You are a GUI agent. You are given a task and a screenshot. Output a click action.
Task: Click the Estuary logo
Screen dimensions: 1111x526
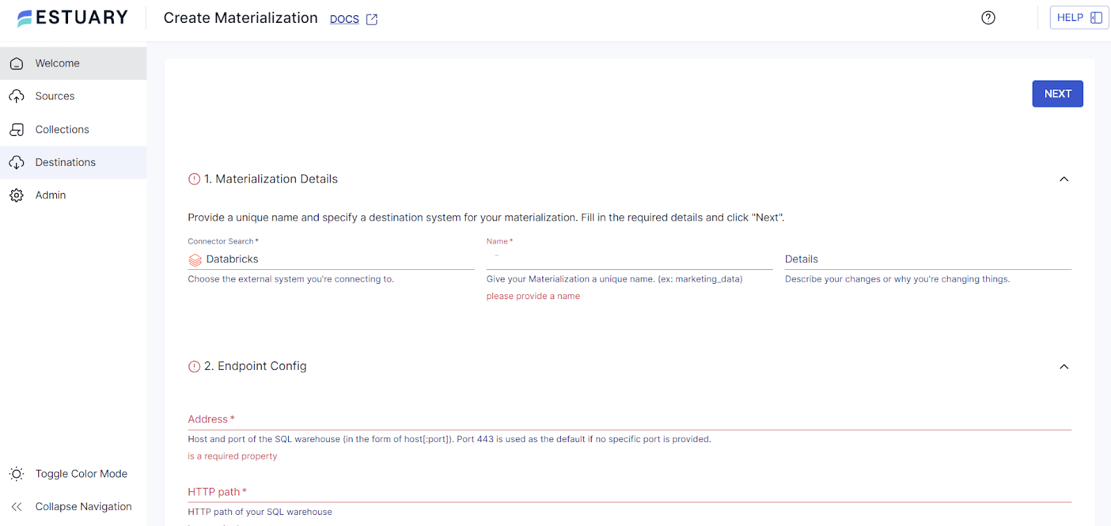[73, 18]
